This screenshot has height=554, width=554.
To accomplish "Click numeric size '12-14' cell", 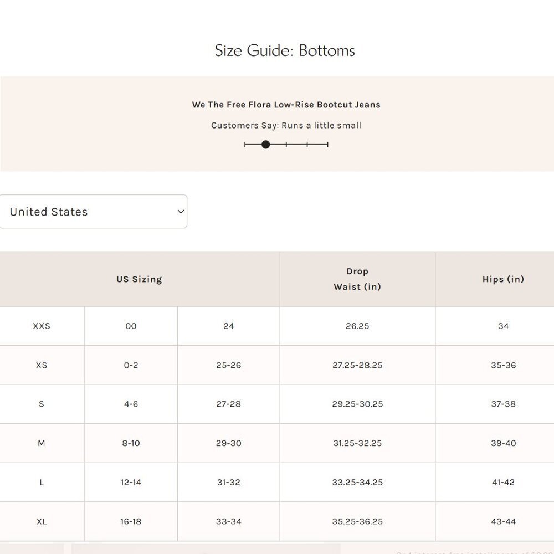I will [x=131, y=483].
